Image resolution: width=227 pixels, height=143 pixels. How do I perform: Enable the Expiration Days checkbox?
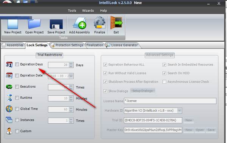(17, 64)
